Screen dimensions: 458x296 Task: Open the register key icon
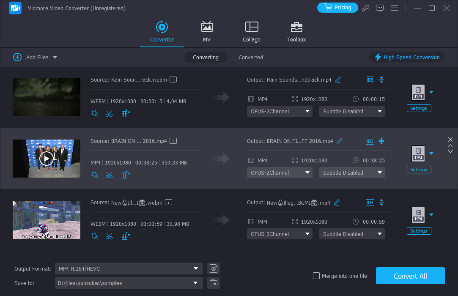pos(365,8)
